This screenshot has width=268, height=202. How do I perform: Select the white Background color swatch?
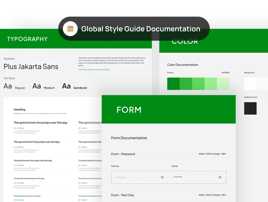click(250, 84)
